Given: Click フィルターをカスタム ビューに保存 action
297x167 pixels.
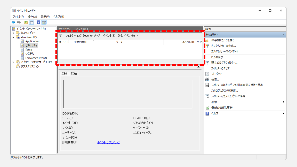Looking at the screenshot, I should (x=229, y=96).
